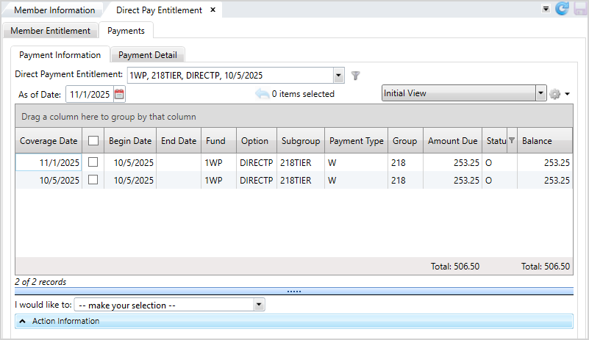Collapse the Action Information section
The height and width of the screenshot is (340, 589).
click(22, 321)
